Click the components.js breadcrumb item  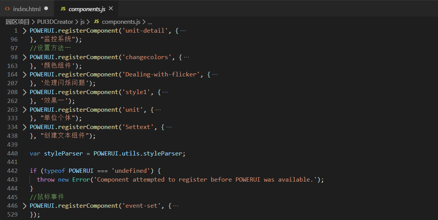coord(121,22)
